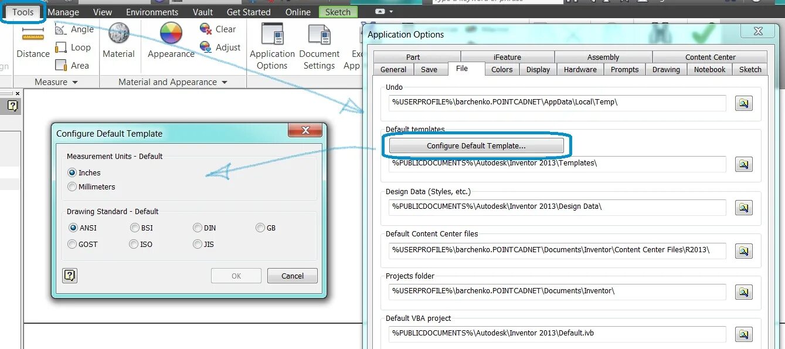This screenshot has width=785, height=349.
Task: Close the Configure Default Template dialog
Action: pos(305,130)
